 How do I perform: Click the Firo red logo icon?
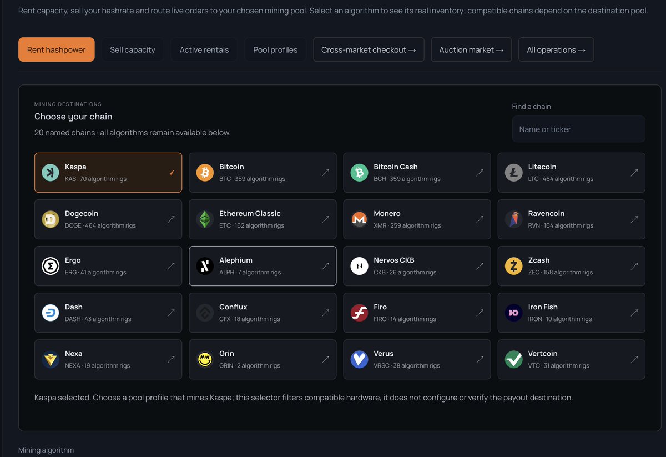click(359, 313)
